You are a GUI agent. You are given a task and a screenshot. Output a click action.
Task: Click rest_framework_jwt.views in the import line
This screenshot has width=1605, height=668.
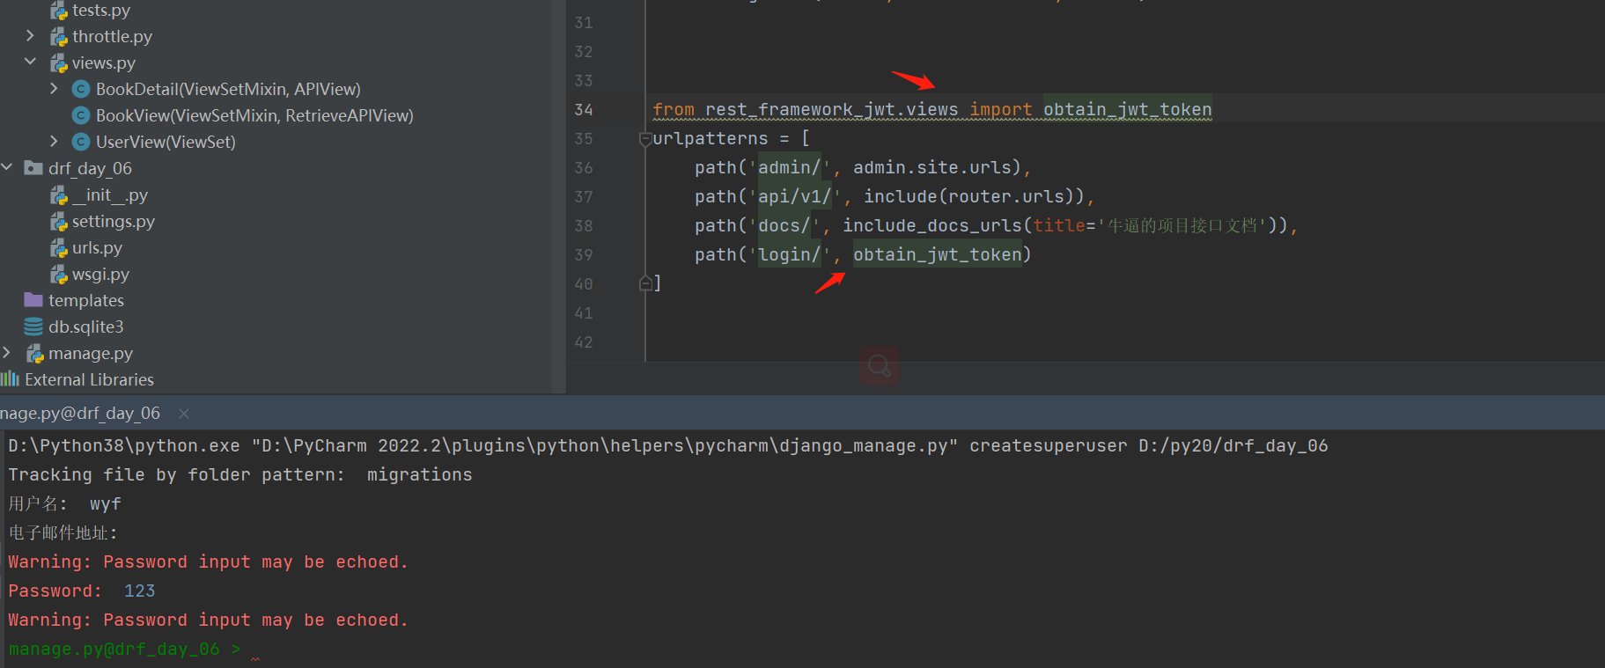pos(831,110)
